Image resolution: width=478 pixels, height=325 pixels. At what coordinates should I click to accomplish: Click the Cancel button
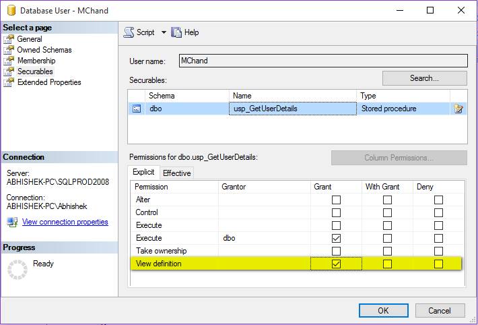tap(440, 311)
